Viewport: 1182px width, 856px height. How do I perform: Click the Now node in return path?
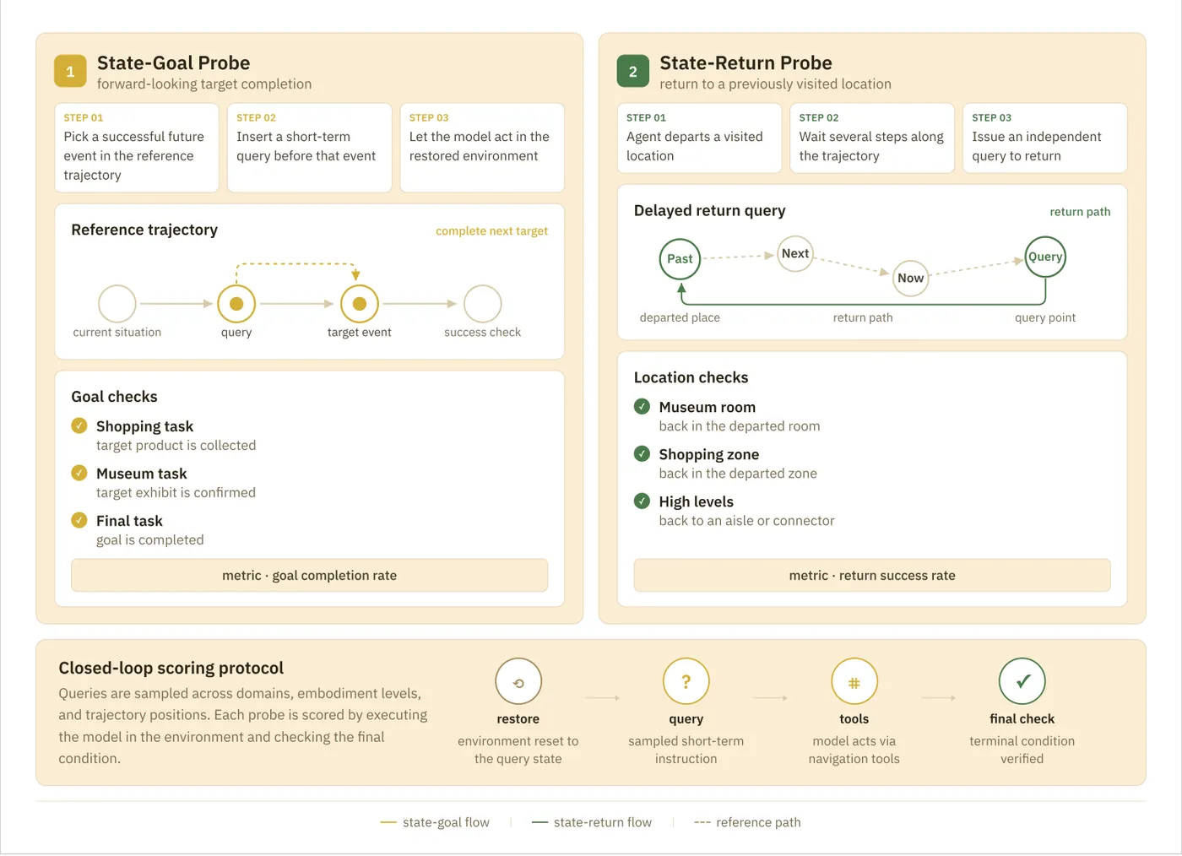click(x=910, y=278)
